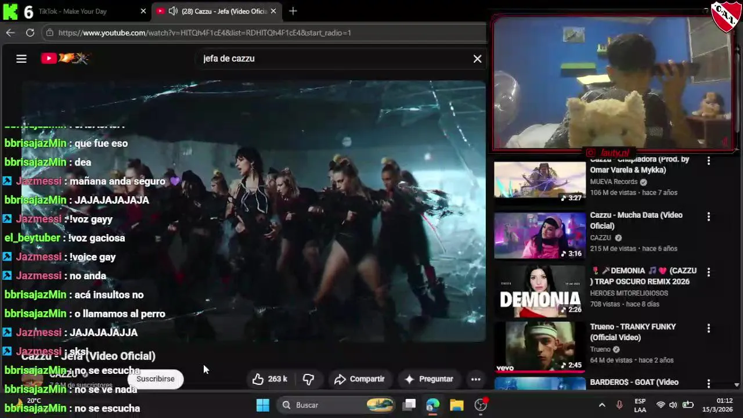
Task: Open options menu for DEMONIA remix video
Action: point(708,272)
